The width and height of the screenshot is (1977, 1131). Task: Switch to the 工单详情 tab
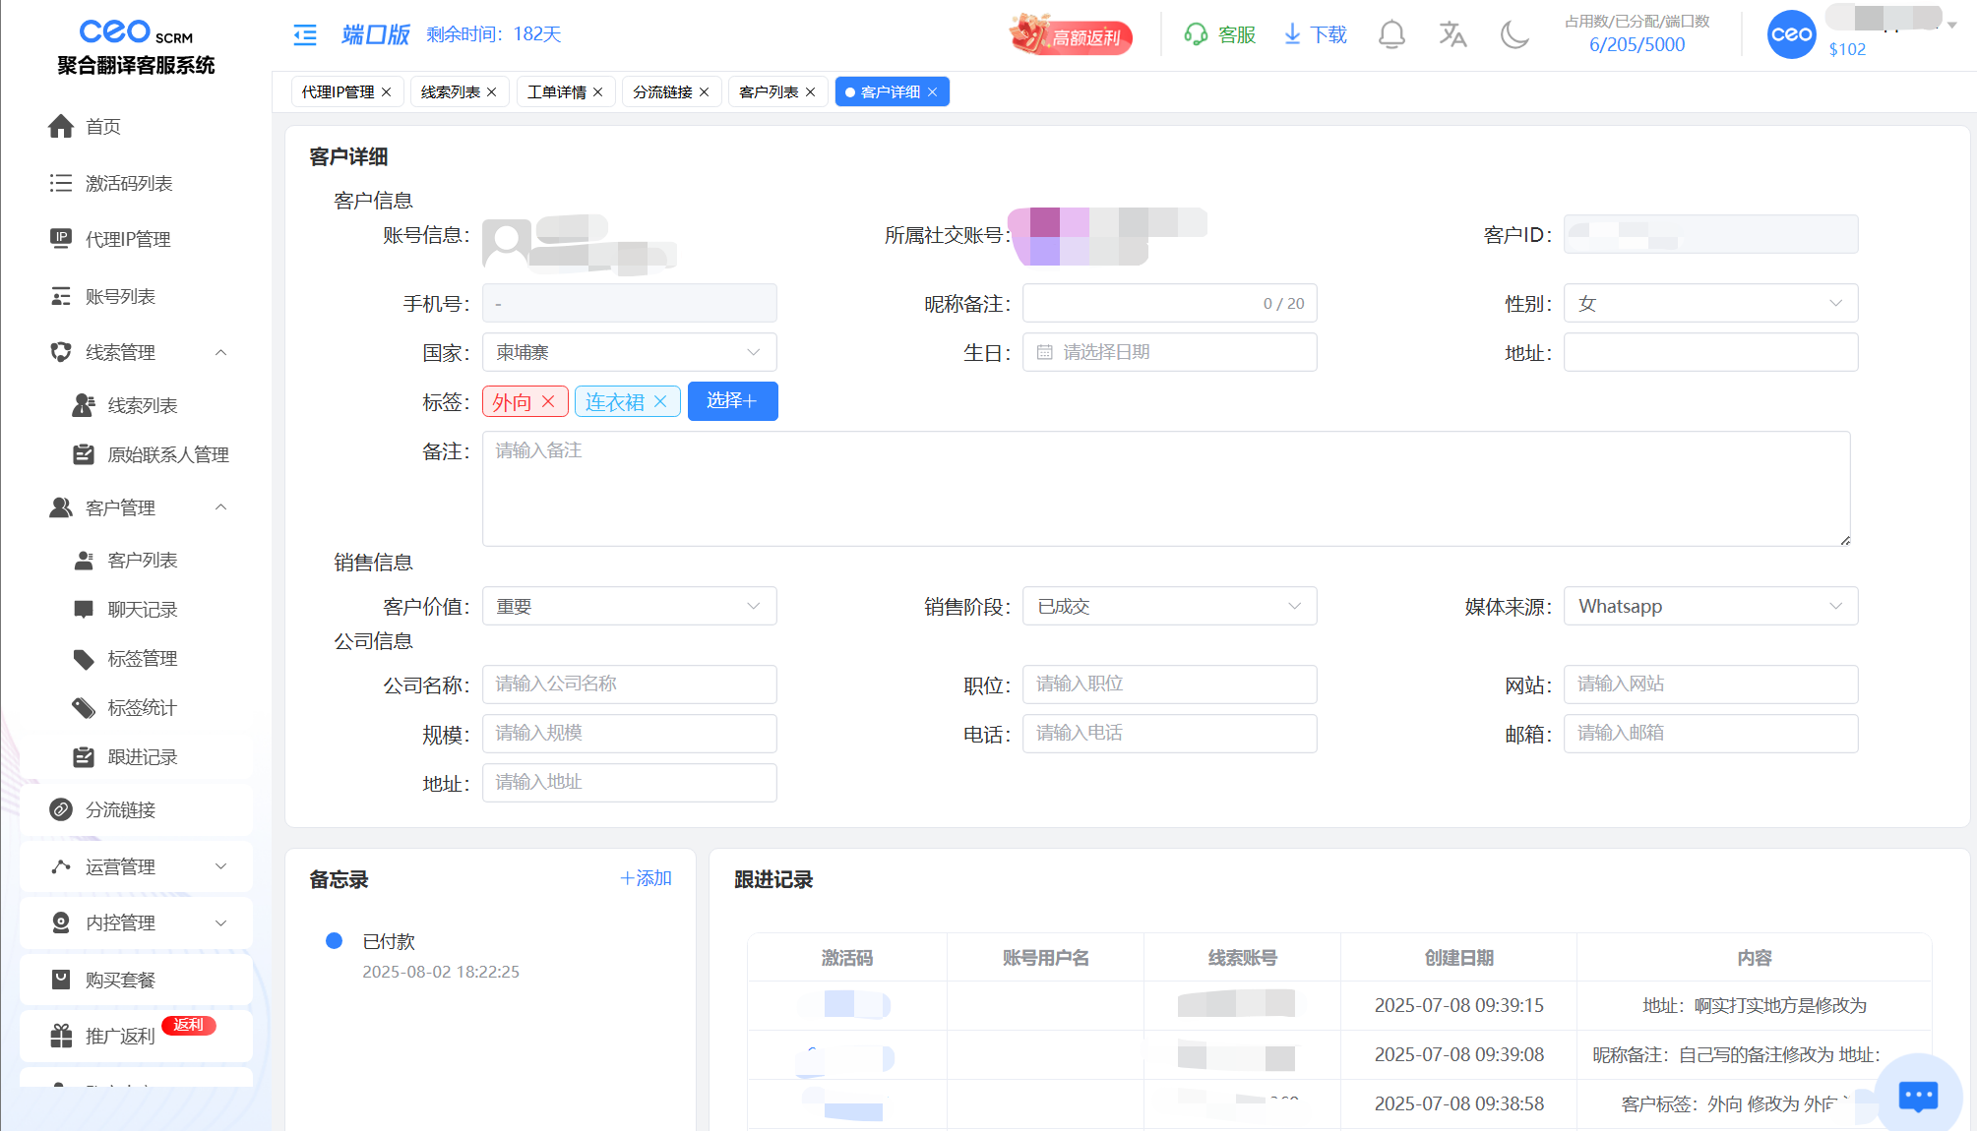pos(556,91)
